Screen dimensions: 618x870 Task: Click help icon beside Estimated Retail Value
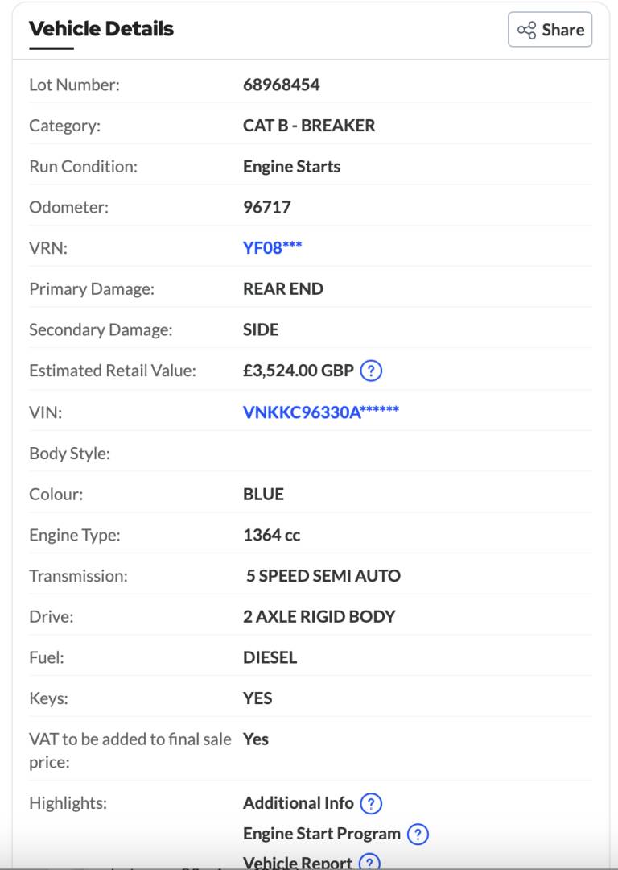point(371,371)
